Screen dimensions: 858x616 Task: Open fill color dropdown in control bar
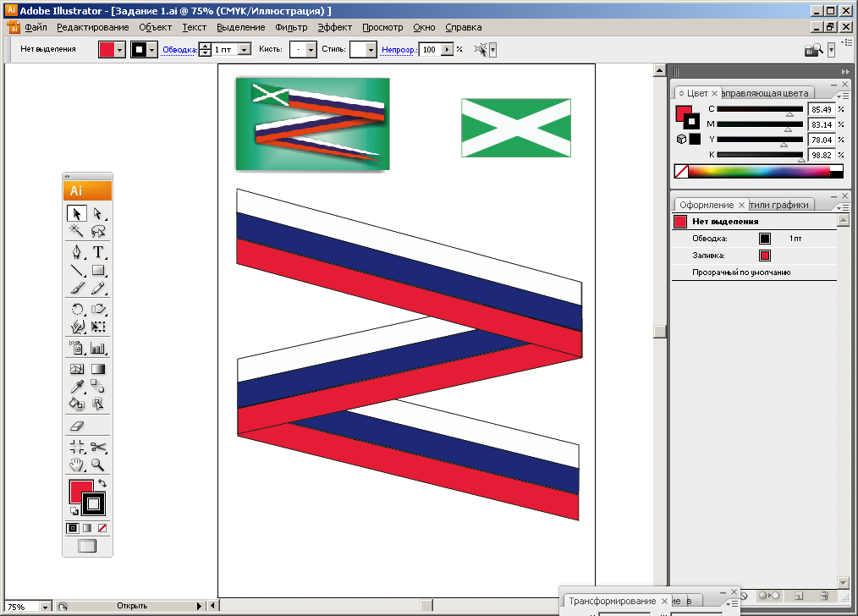[120, 50]
